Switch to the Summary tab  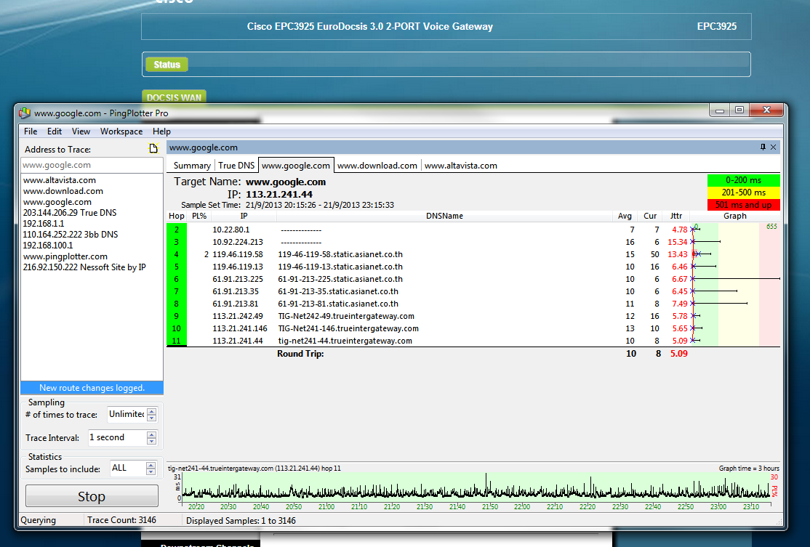pyautogui.click(x=192, y=165)
